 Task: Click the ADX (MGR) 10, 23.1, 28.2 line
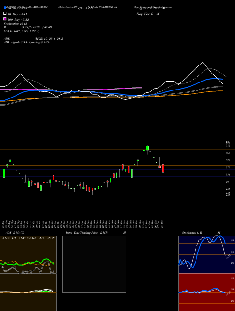pyautogui.click(x=33, y=39)
